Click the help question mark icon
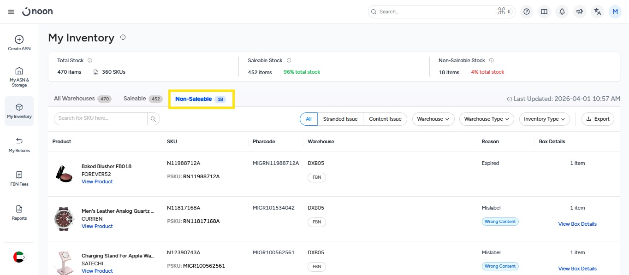Viewport: 629px width, 275px height. coord(527,12)
